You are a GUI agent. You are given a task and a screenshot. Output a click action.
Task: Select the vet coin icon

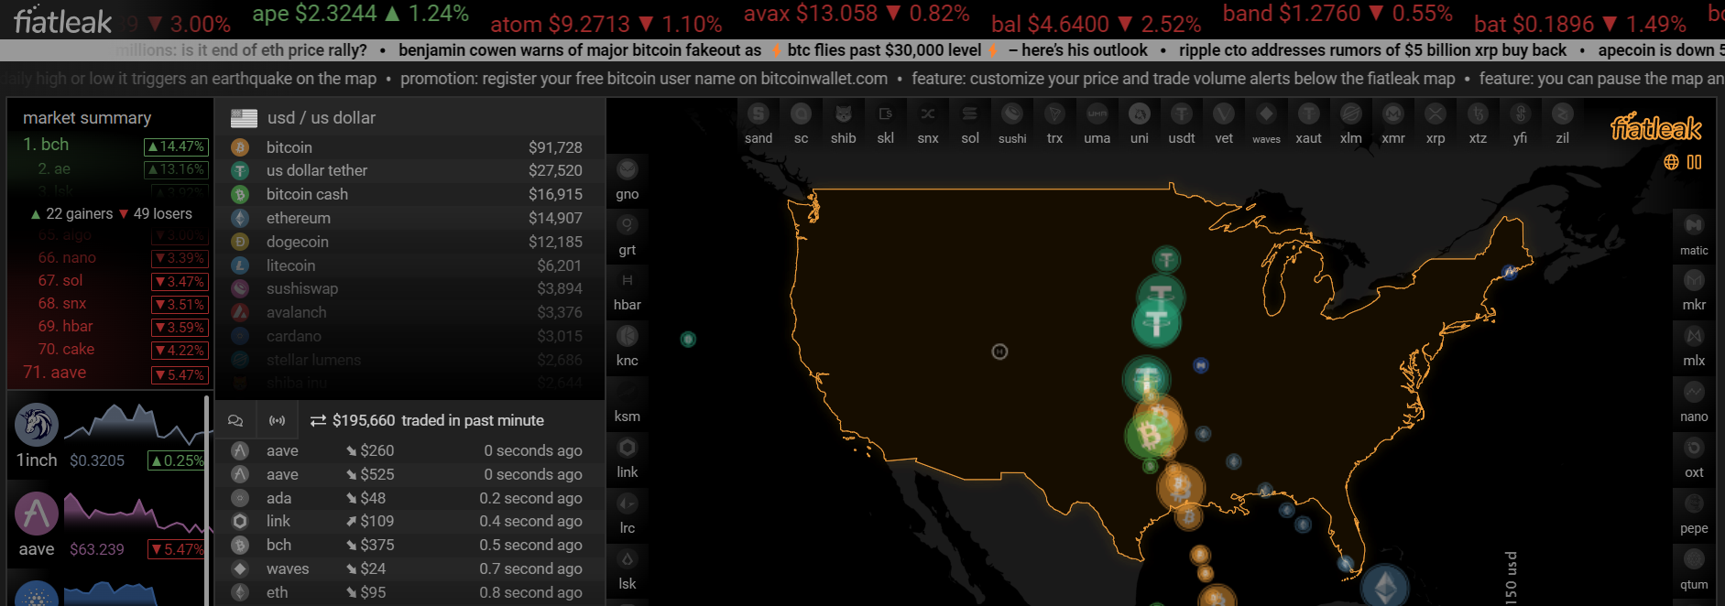point(1224,114)
